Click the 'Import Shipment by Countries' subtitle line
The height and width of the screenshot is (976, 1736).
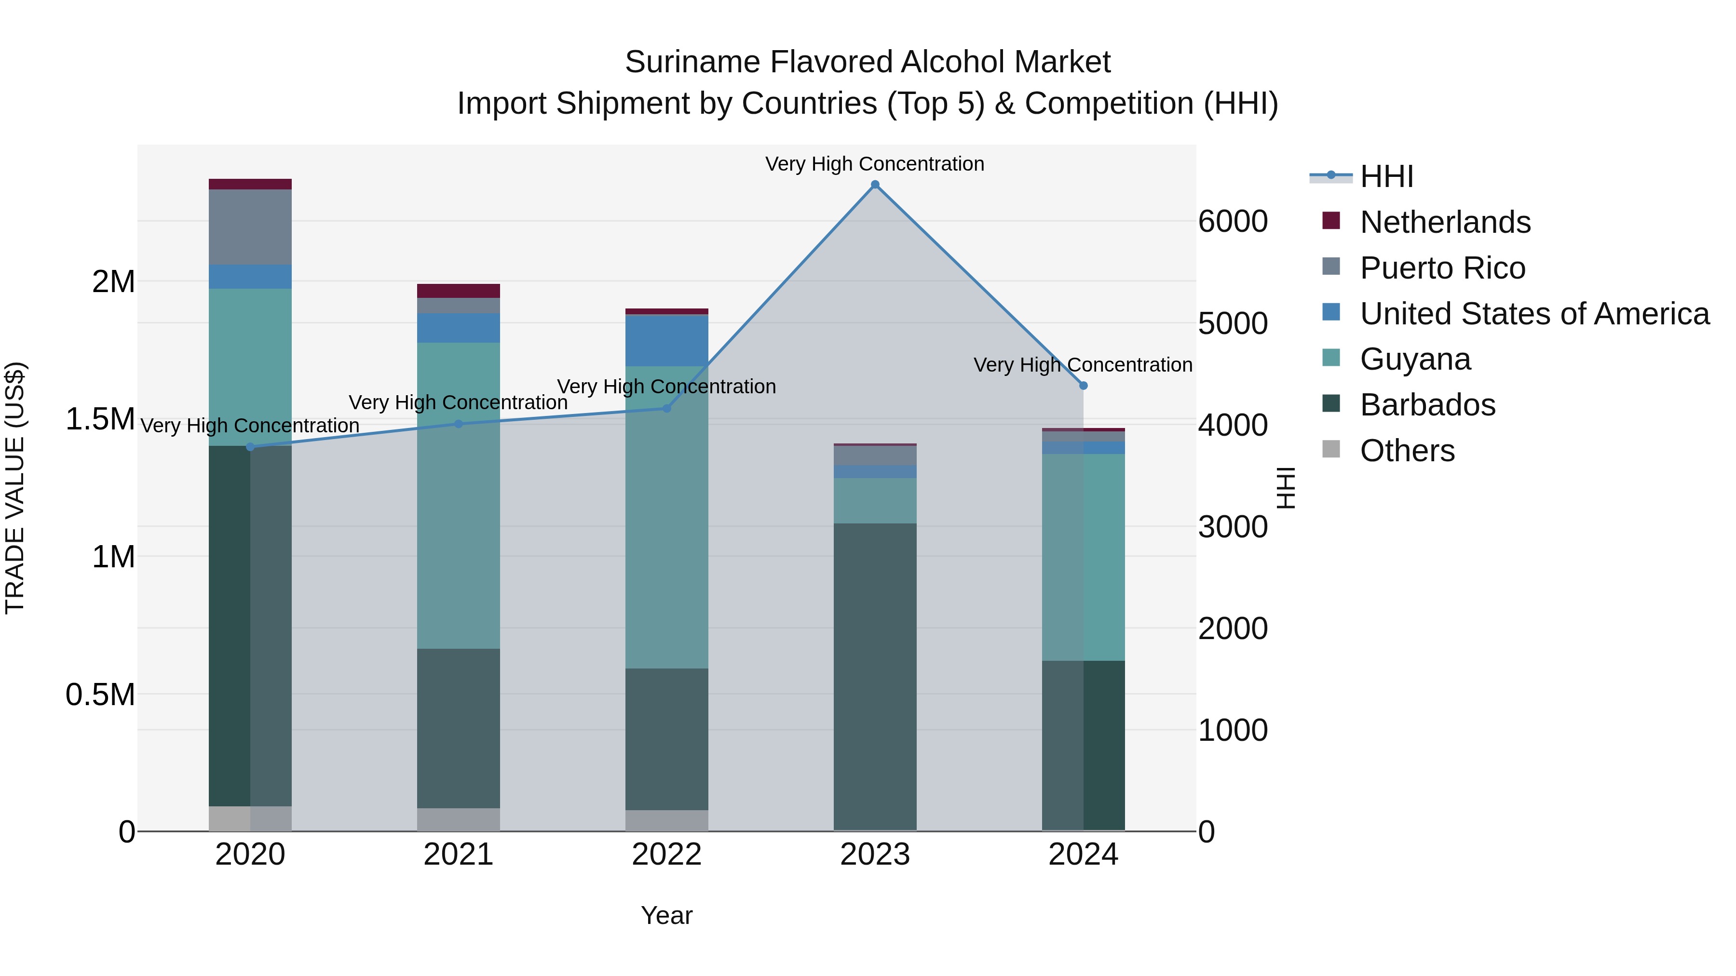[868, 104]
